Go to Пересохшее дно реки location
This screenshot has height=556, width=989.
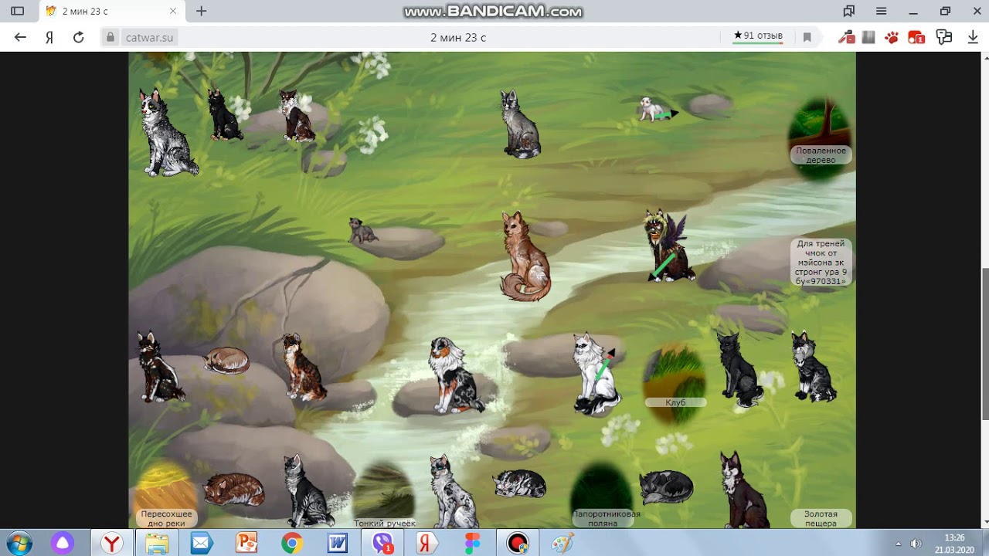(164, 495)
